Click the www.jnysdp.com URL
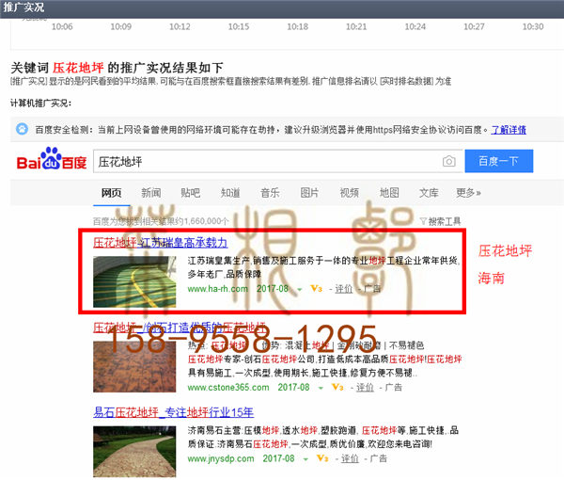 point(221,458)
